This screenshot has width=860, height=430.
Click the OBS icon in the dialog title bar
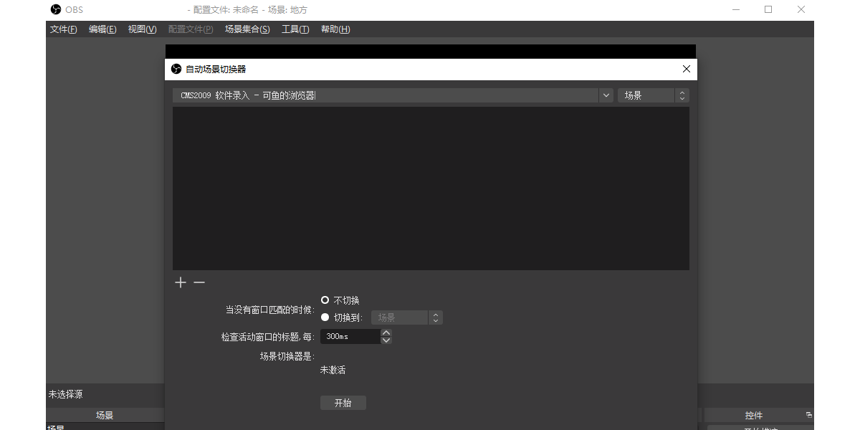click(176, 69)
